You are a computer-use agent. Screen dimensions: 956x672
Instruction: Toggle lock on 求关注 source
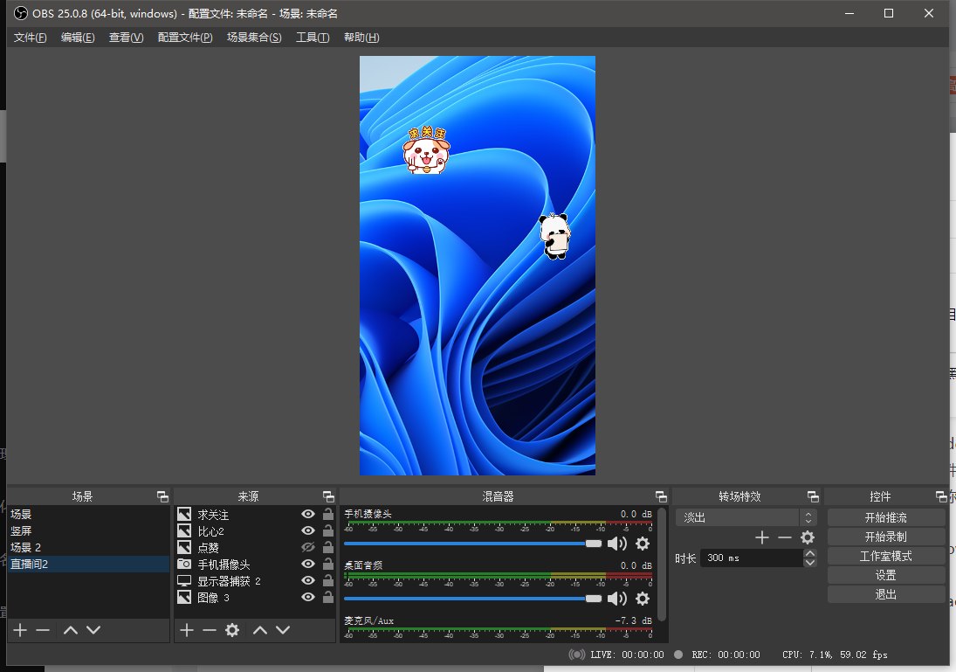point(328,514)
